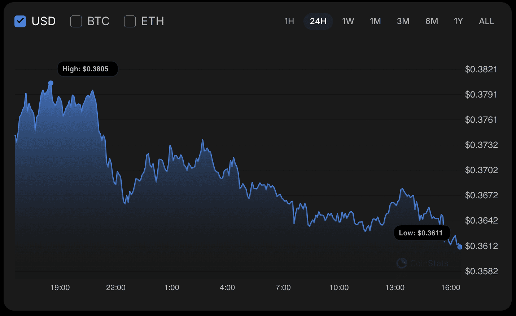The width and height of the screenshot is (516, 316).
Task: Switch to the 6M range
Action: [x=432, y=21]
